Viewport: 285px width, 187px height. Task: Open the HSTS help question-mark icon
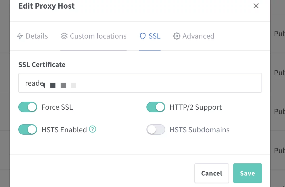click(x=93, y=129)
